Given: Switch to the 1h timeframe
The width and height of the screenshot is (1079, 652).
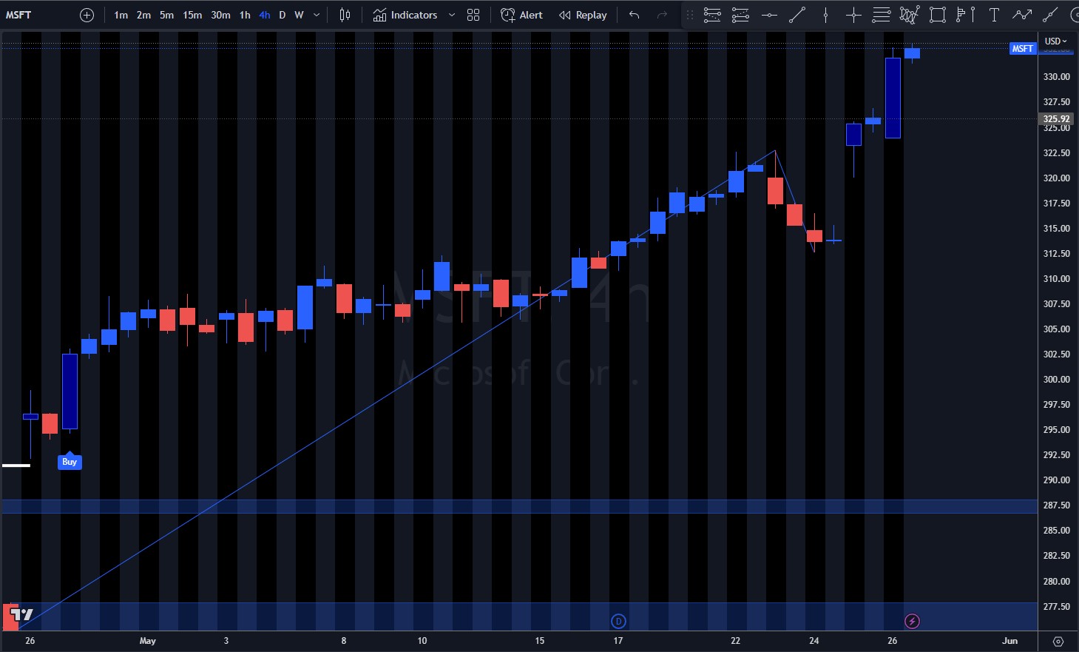Looking at the screenshot, I should click(x=245, y=15).
